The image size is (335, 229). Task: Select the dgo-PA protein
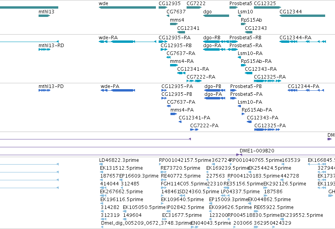[x=215, y=98]
